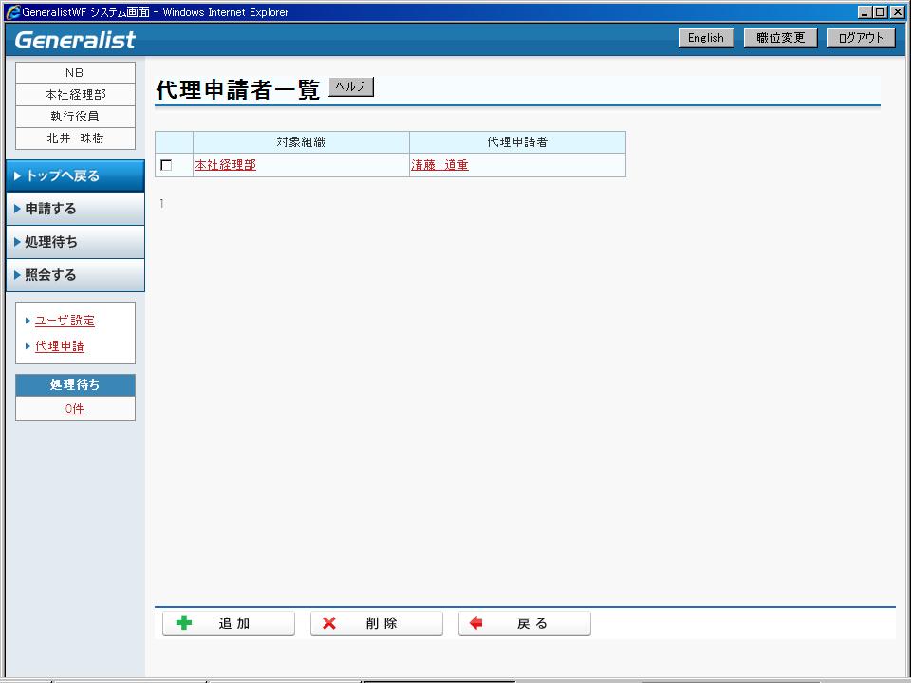Open the 清藤 道重 applicant link

coord(439,165)
